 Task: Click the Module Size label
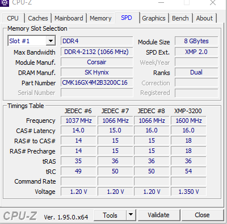[154, 42]
